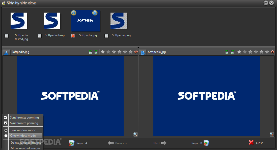
Task: Rate image B with star 4
Action: (267, 52)
